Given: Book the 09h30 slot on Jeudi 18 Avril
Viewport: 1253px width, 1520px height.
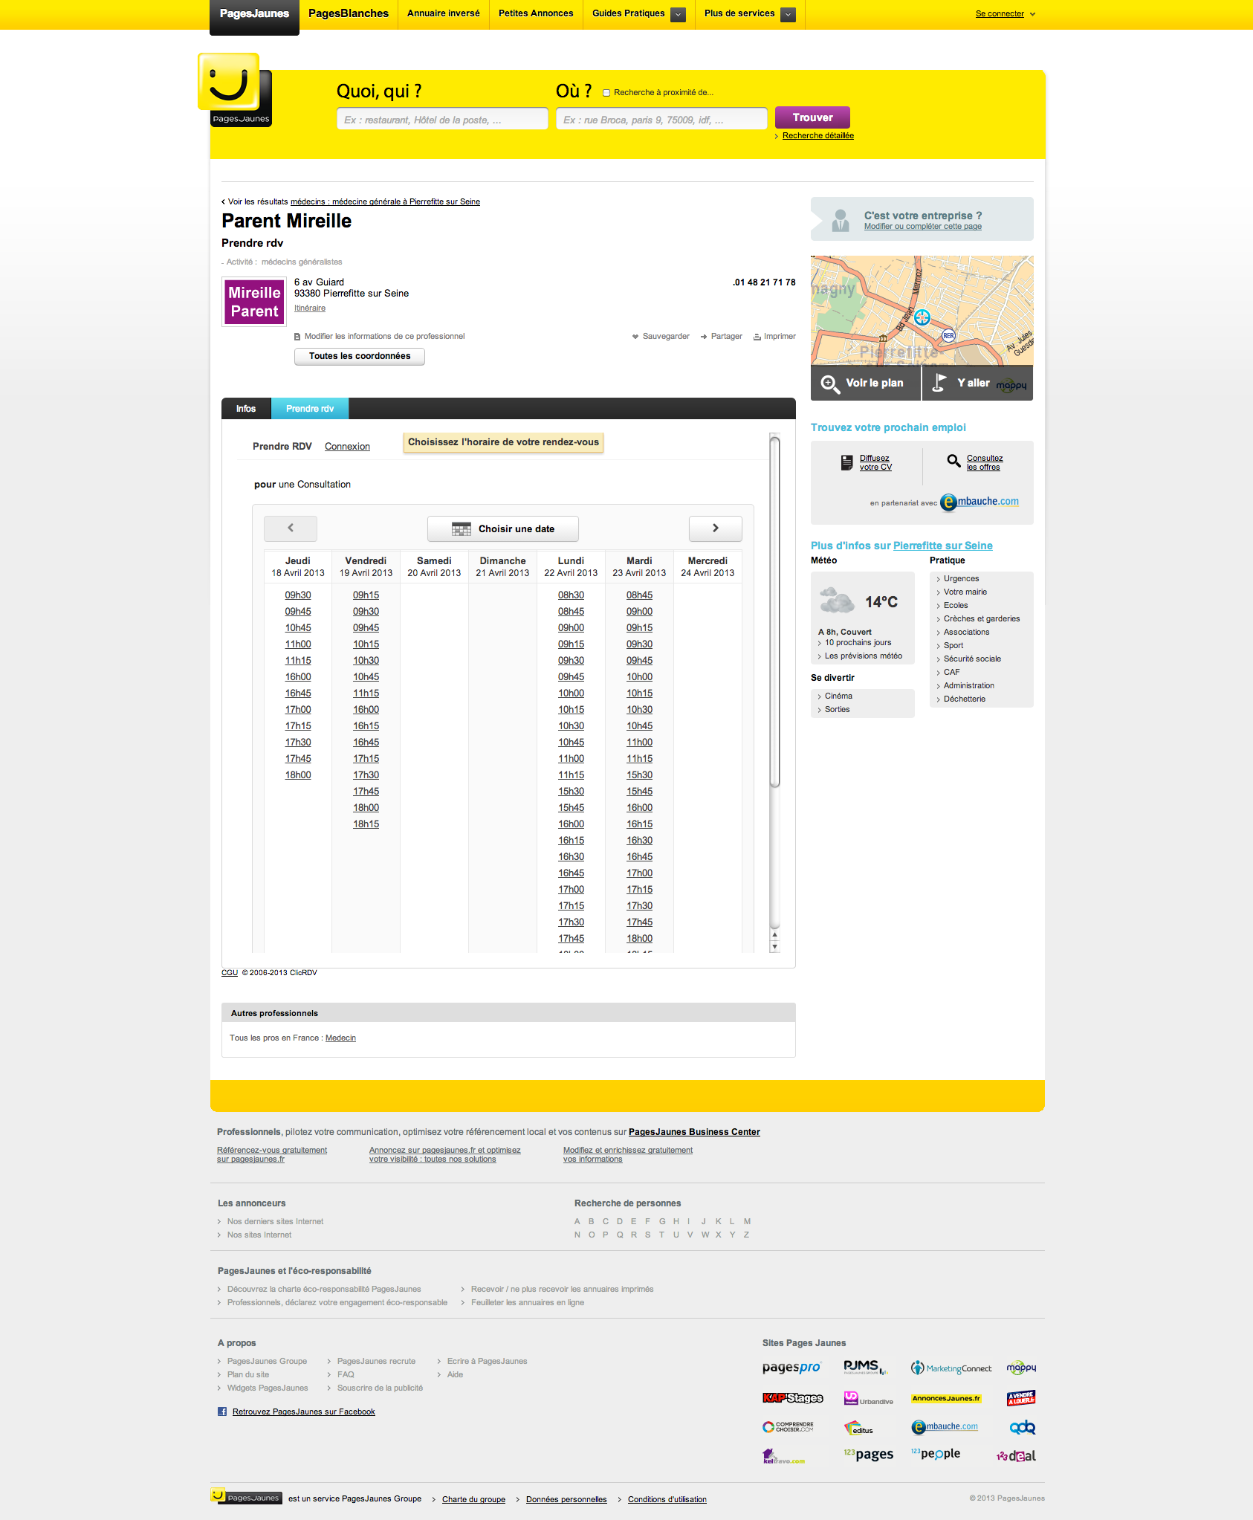Looking at the screenshot, I should click(x=298, y=595).
